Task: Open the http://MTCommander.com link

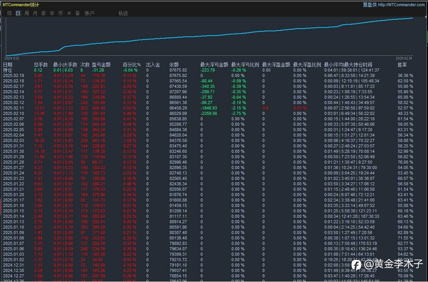Action: (401, 5)
